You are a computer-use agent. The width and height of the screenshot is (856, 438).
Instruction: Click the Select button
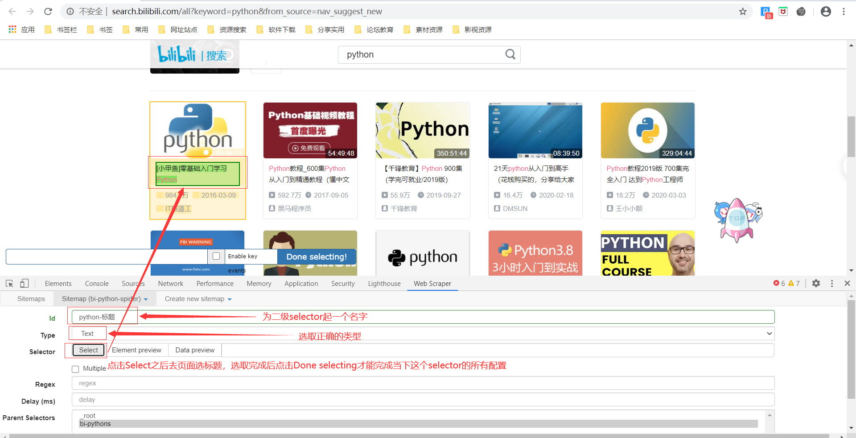(x=88, y=350)
